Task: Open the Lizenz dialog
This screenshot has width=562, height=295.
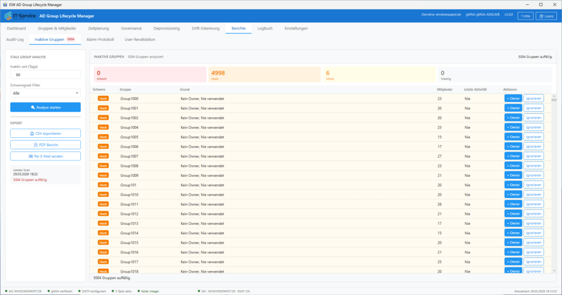Action: (547, 16)
